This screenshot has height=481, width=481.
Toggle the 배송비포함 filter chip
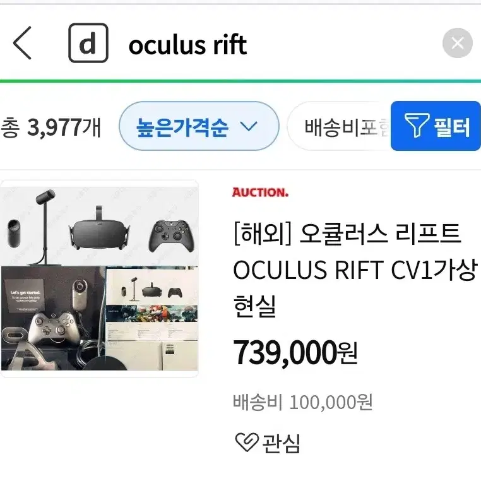[x=339, y=126]
